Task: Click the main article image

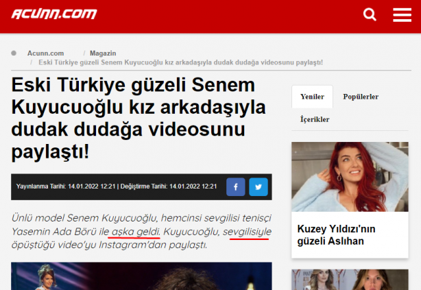Action: pyautogui.click(x=141, y=276)
